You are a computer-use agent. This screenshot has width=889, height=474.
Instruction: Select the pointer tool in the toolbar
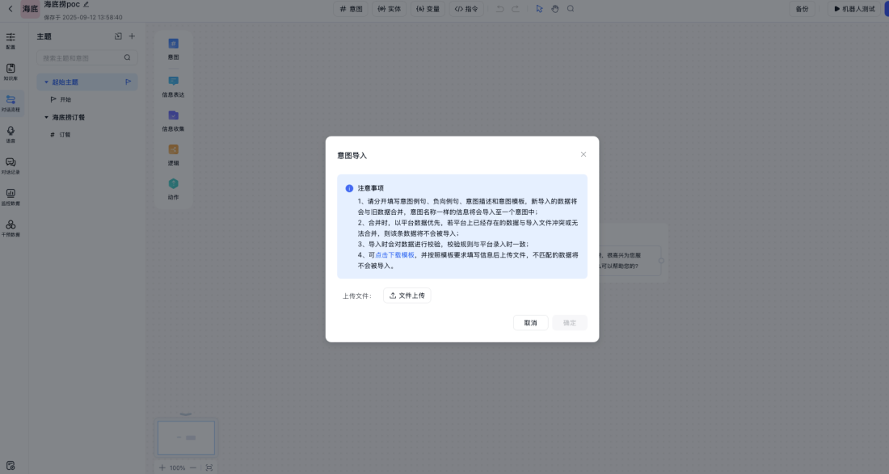click(x=538, y=8)
